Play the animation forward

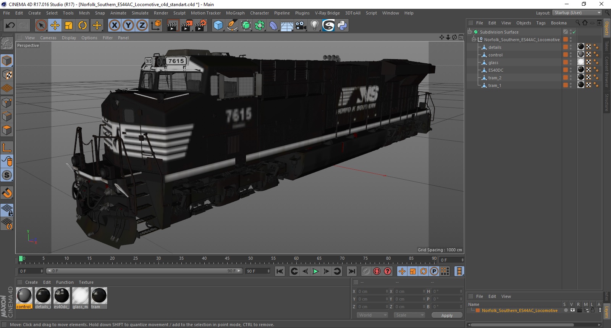[315, 271]
